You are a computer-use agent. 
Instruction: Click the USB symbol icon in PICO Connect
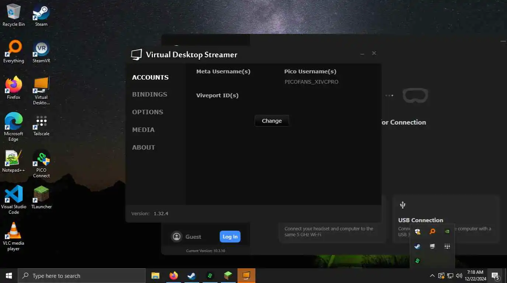point(402,205)
